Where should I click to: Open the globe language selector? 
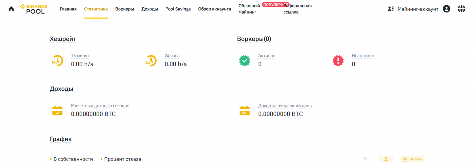pos(461,9)
